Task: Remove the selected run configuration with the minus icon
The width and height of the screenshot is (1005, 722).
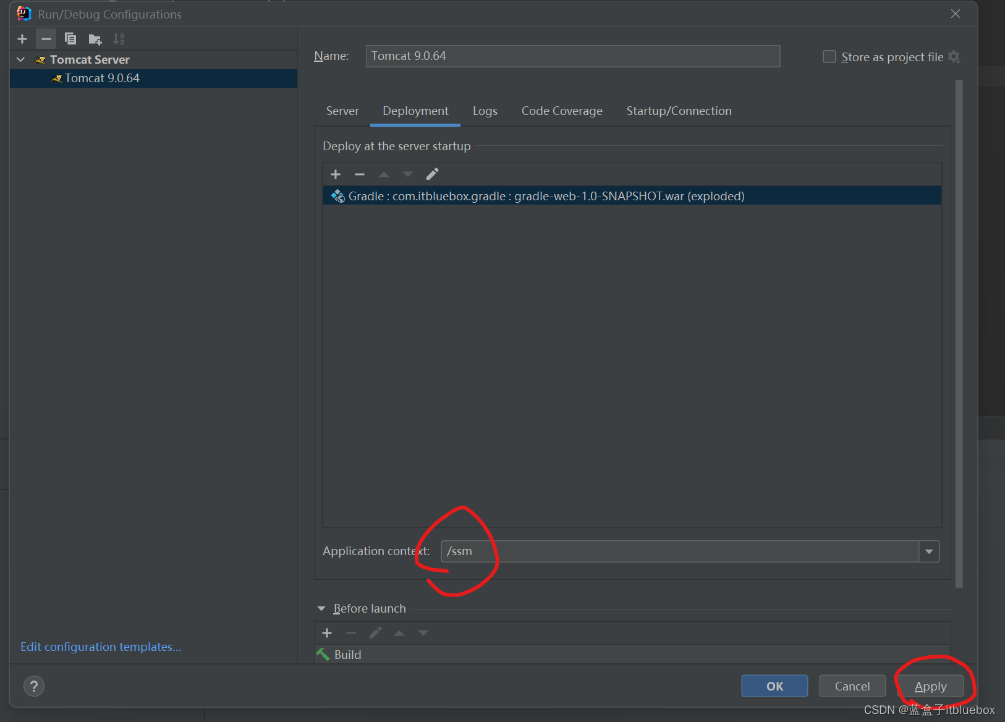Action: (46, 39)
